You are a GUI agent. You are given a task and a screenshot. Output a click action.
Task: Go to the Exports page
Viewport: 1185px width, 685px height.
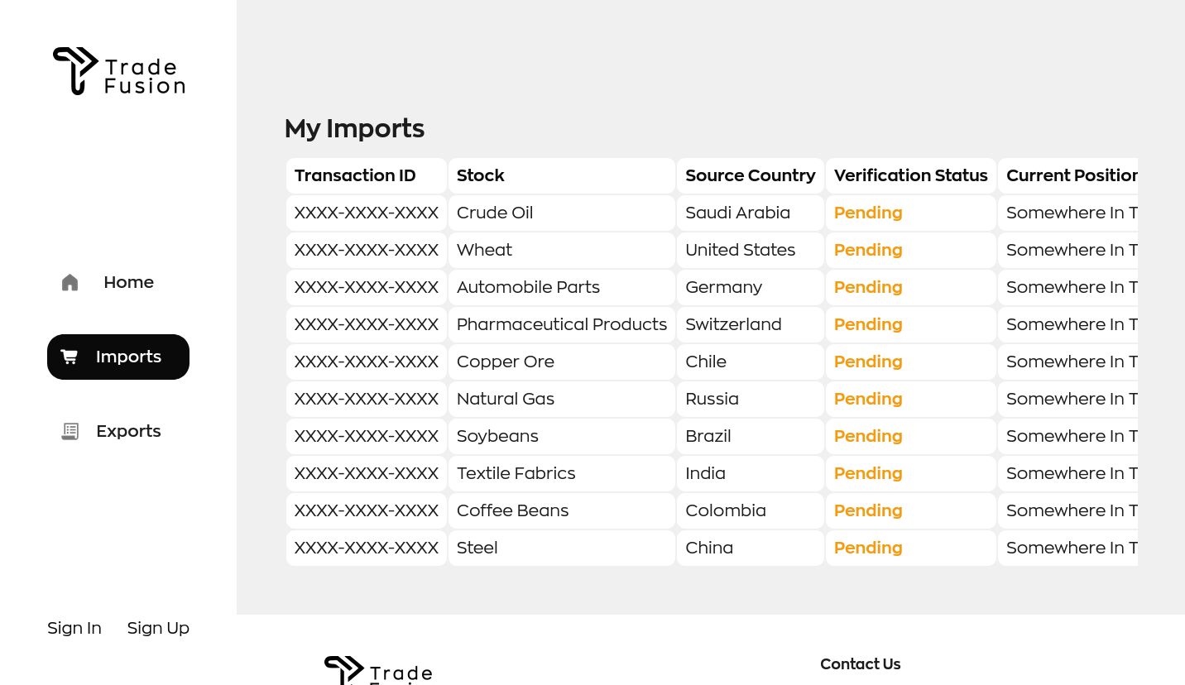tap(128, 431)
